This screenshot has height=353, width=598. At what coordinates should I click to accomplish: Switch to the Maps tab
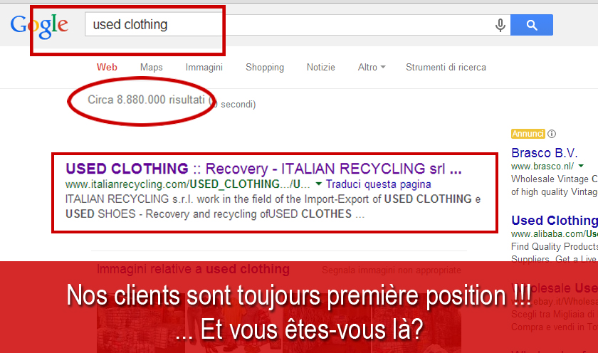click(x=152, y=68)
